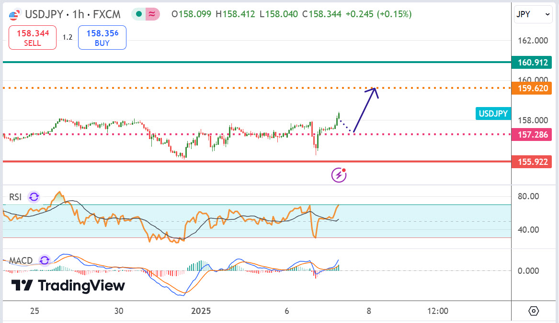Click the TradingView logo
Image resolution: width=559 pixels, height=323 pixels.
(68, 286)
